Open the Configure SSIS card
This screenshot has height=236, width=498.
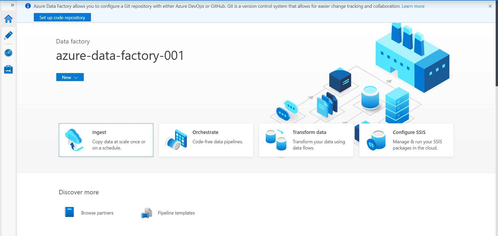pyautogui.click(x=406, y=140)
